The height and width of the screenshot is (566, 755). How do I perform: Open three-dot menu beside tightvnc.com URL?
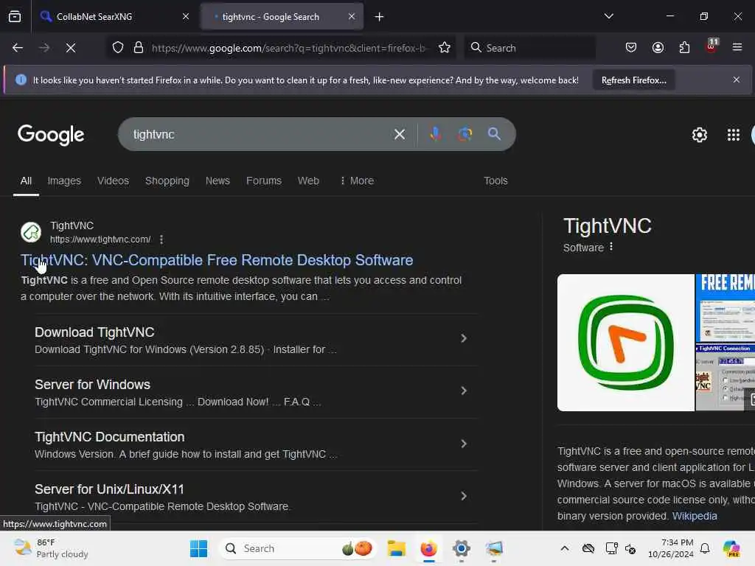161,240
